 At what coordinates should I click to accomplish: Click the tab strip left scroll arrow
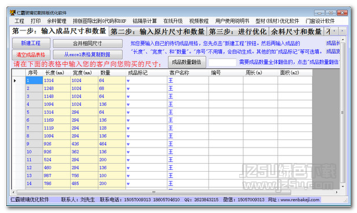[x=334, y=30]
